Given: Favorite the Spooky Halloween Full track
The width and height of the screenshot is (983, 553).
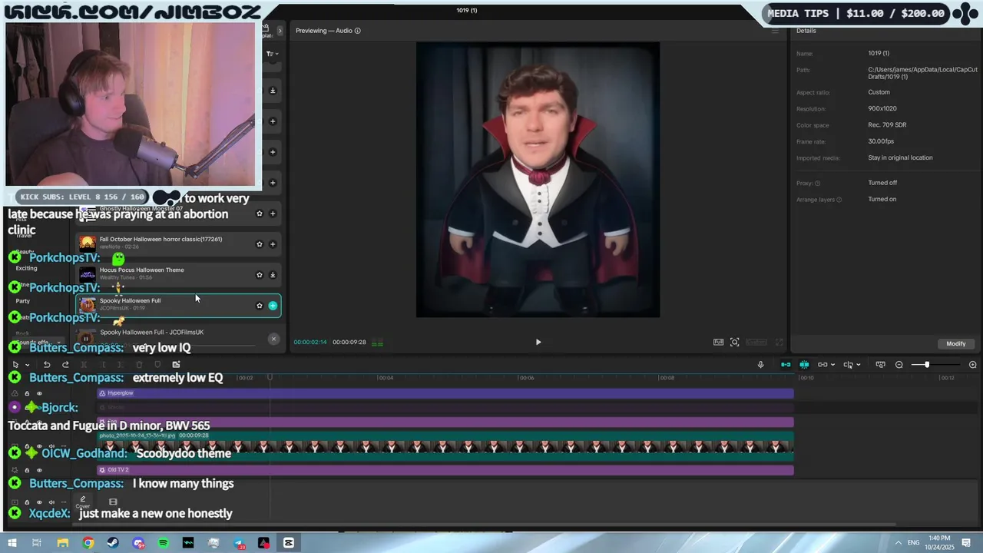Looking at the screenshot, I should tap(260, 306).
